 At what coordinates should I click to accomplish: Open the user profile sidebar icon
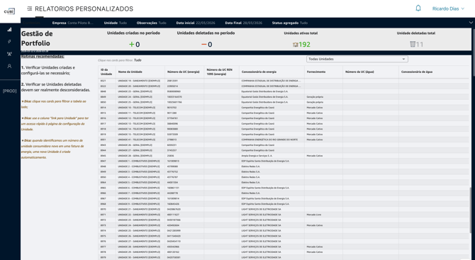9,66
